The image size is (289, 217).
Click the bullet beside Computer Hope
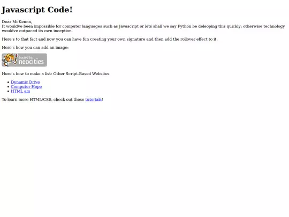[x=8, y=87]
